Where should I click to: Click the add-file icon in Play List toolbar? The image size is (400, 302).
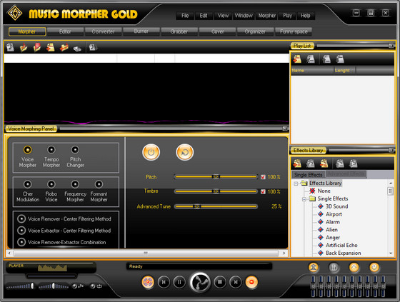pyautogui.click(x=297, y=59)
